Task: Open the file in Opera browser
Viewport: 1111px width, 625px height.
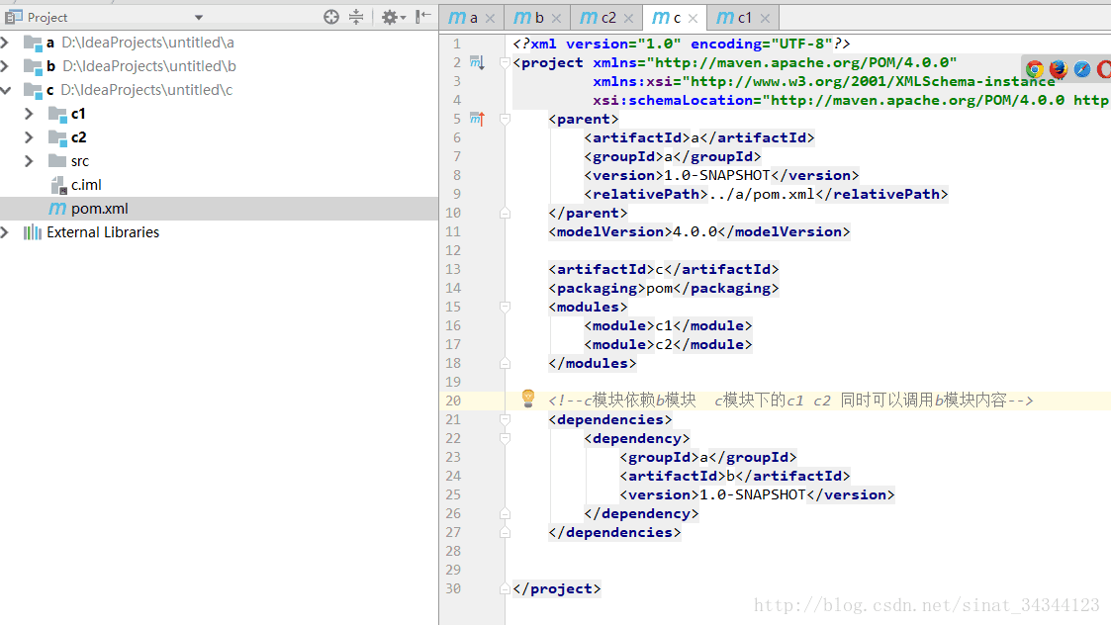Action: point(1105,69)
